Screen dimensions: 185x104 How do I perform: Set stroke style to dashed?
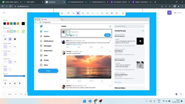[10, 54]
